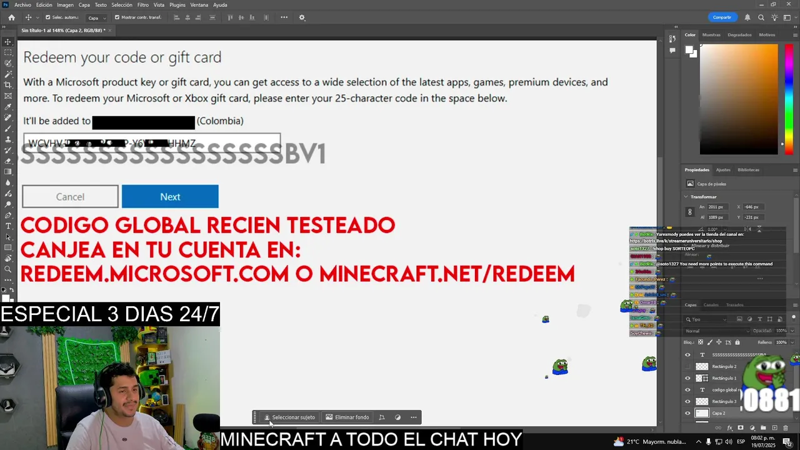Select the Blur tool
Image resolution: width=800 pixels, height=450 pixels.
pyautogui.click(x=8, y=182)
